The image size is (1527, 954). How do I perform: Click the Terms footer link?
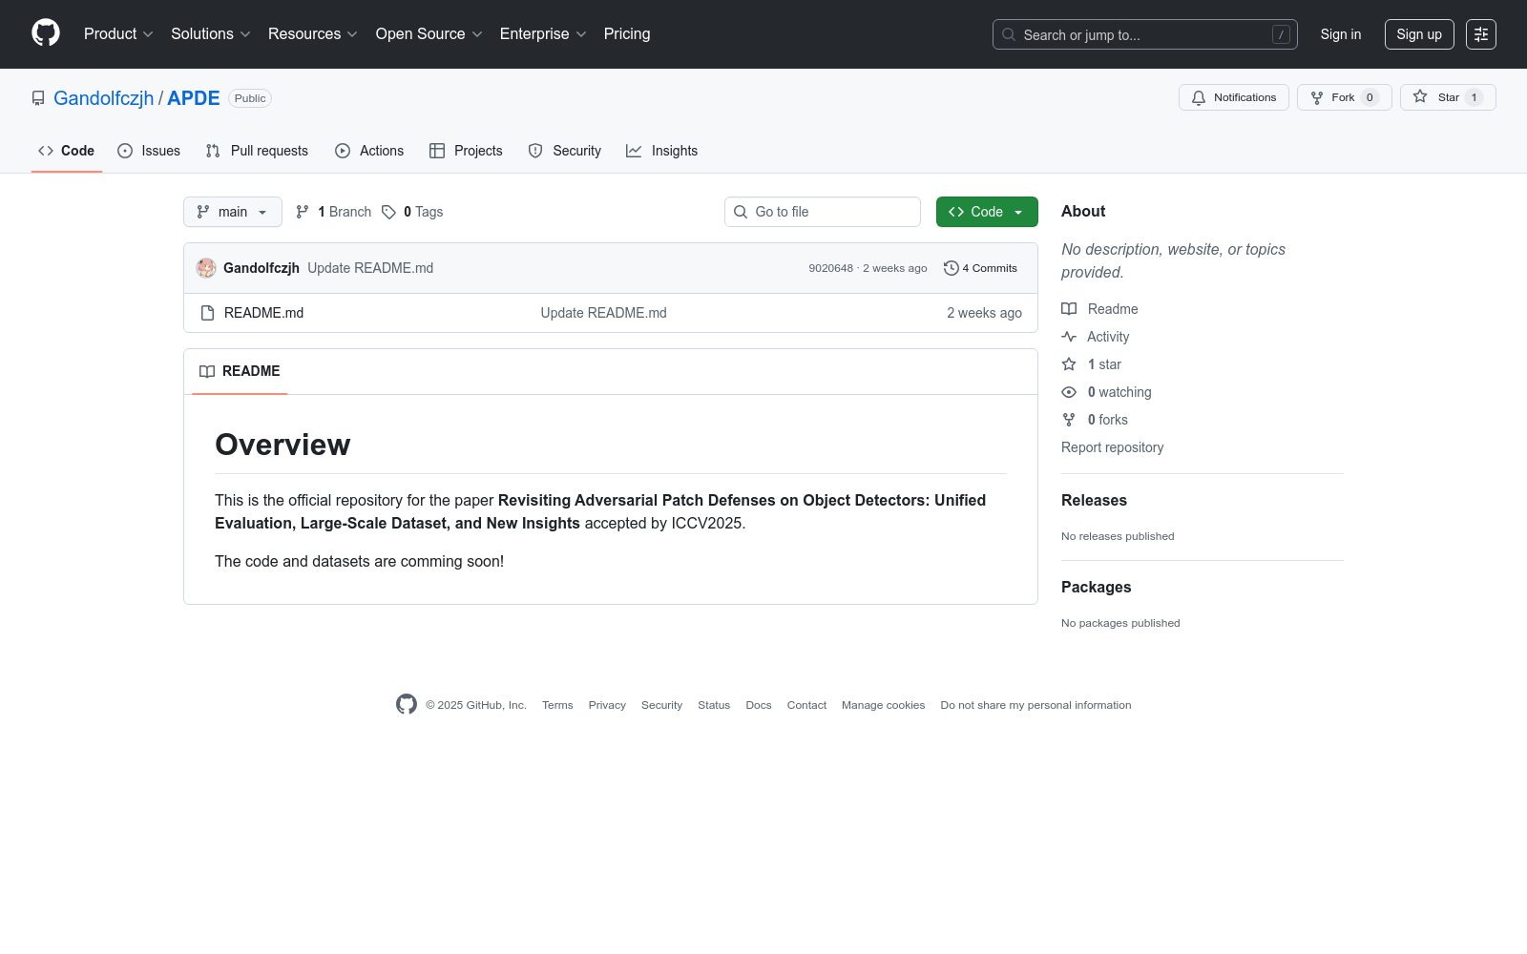coord(557,705)
